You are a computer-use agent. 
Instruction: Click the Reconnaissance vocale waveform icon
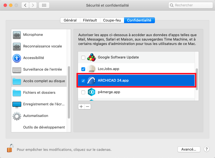[17, 47]
